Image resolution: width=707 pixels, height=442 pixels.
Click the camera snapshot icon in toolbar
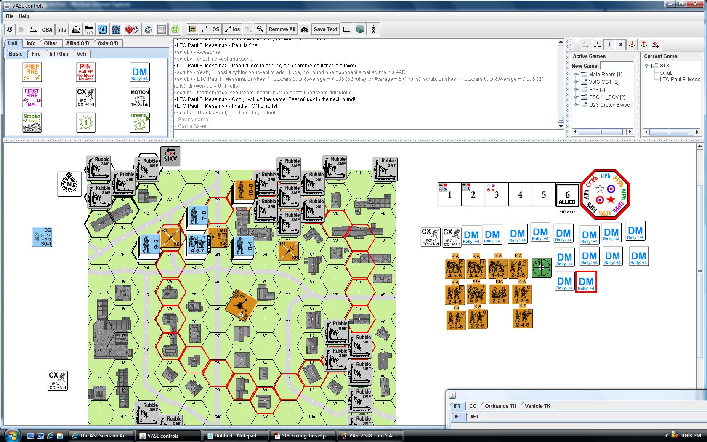pos(305,29)
